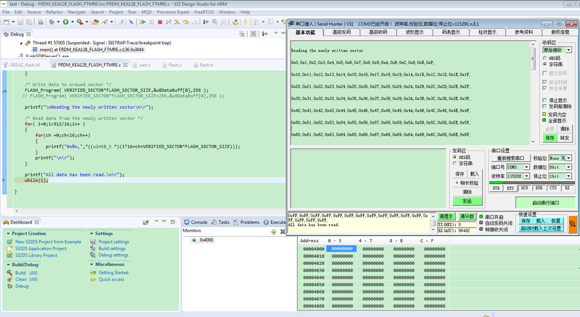The height and width of the screenshot is (317, 580).
Task: Click the red Terminate debug icon
Action: pos(160,22)
